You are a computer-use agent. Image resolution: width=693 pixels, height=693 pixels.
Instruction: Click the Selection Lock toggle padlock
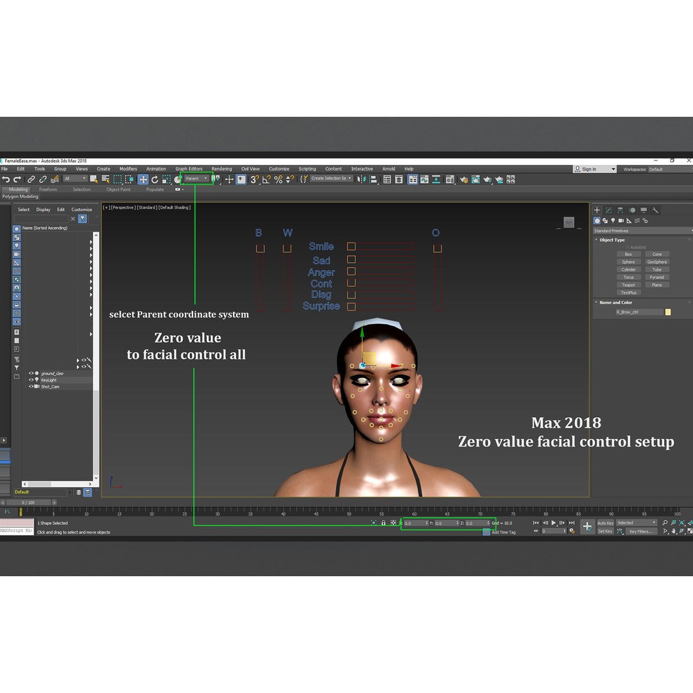[383, 523]
